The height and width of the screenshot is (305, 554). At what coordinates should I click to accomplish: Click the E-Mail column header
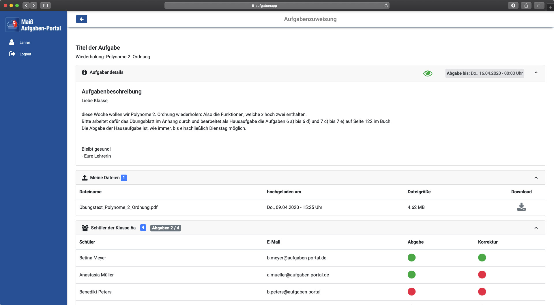274,242
